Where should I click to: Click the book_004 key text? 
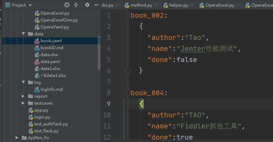[x=147, y=93]
